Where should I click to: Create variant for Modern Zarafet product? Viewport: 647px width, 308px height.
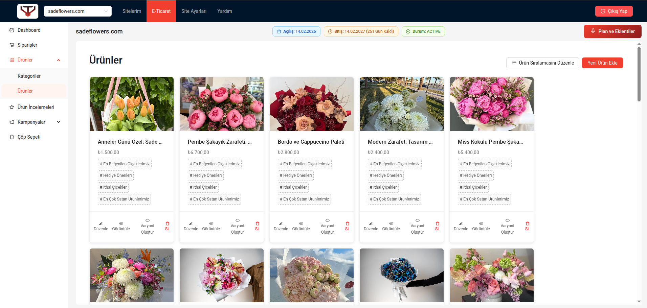418,227
